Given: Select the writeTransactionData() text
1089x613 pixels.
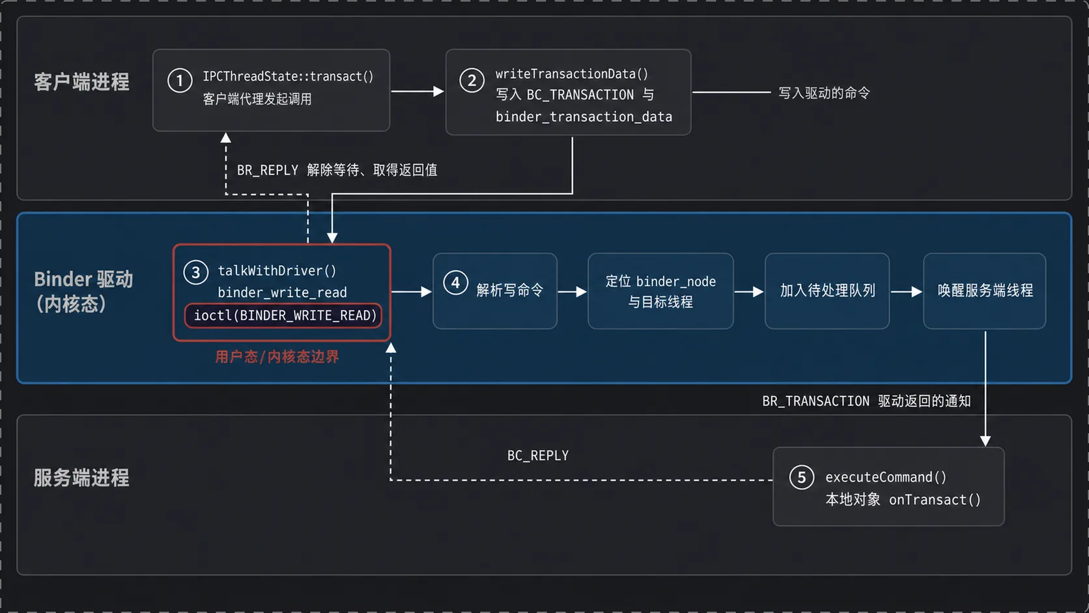Looking at the screenshot, I should pos(571,74).
